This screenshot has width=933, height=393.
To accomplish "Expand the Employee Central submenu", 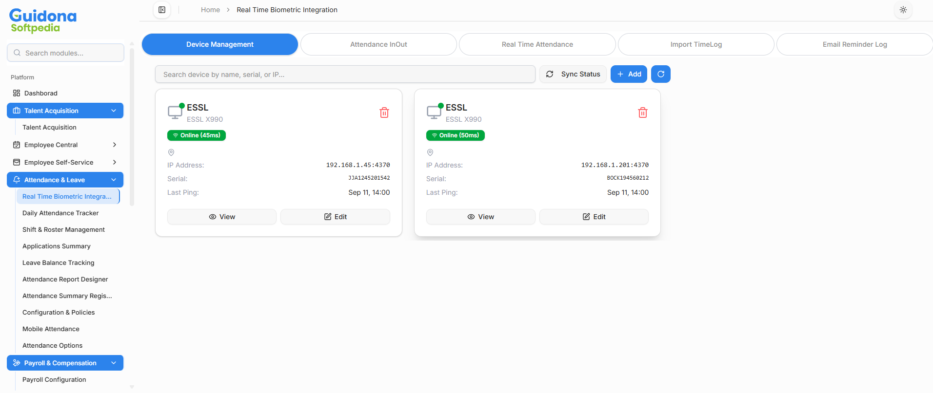I will 115,145.
